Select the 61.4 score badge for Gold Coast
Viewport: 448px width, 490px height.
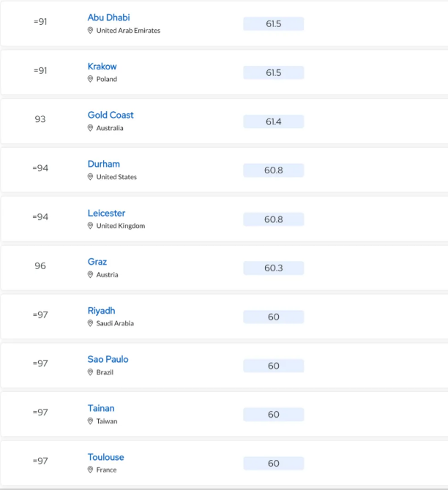[x=274, y=121]
